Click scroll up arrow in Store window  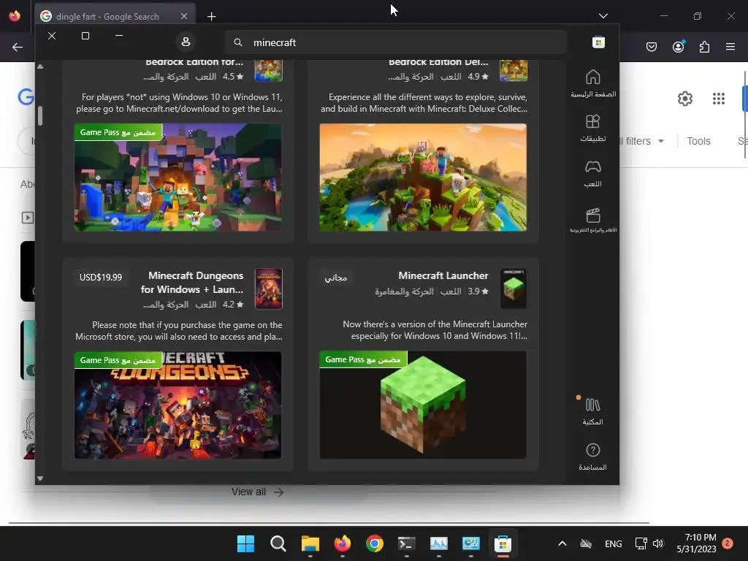pos(40,66)
